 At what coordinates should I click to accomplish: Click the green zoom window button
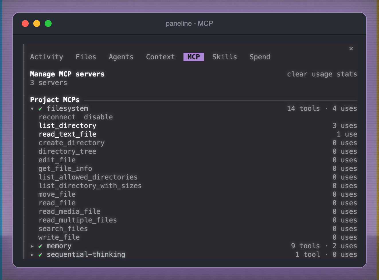(x=48, y=23)
